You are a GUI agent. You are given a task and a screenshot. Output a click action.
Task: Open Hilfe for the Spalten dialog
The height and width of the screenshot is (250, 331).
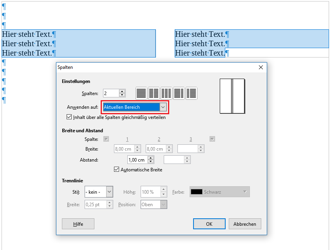(78, 224)
